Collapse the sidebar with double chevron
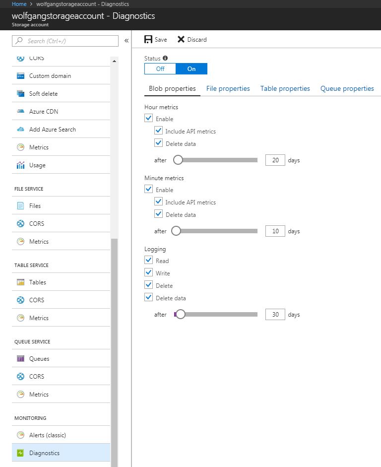 (x=127, y=41)
